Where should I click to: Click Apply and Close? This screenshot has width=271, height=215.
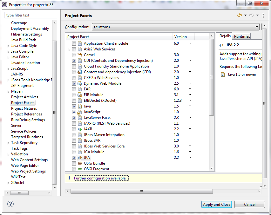click(216, 204)
